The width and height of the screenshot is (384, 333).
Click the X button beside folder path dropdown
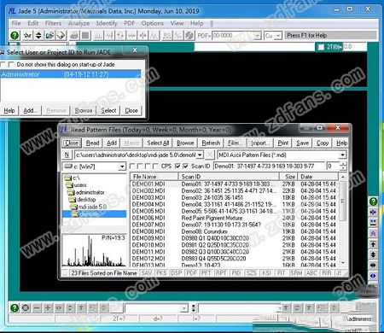tap(209, 155)
